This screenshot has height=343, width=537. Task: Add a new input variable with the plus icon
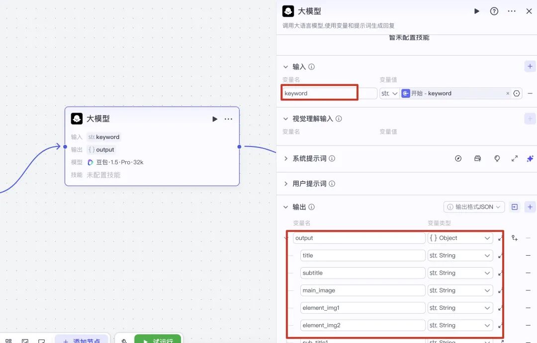pyautogui.click(x=530, y=66)
